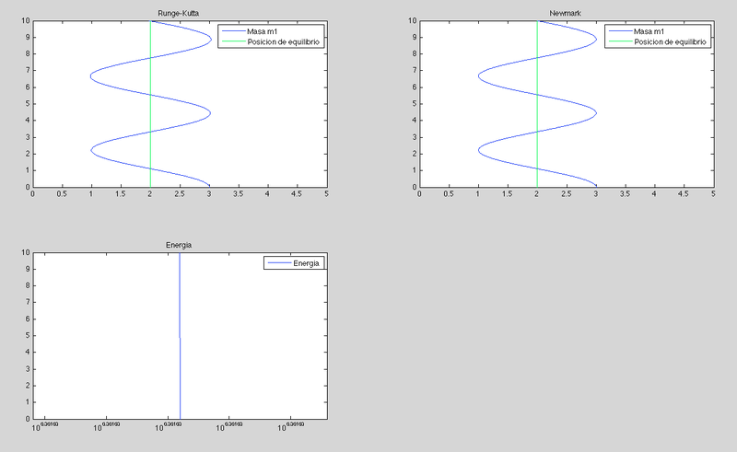Click the Energia plot title
The width and height of the screenshot is (737, 452).
[x=180, y=246]
